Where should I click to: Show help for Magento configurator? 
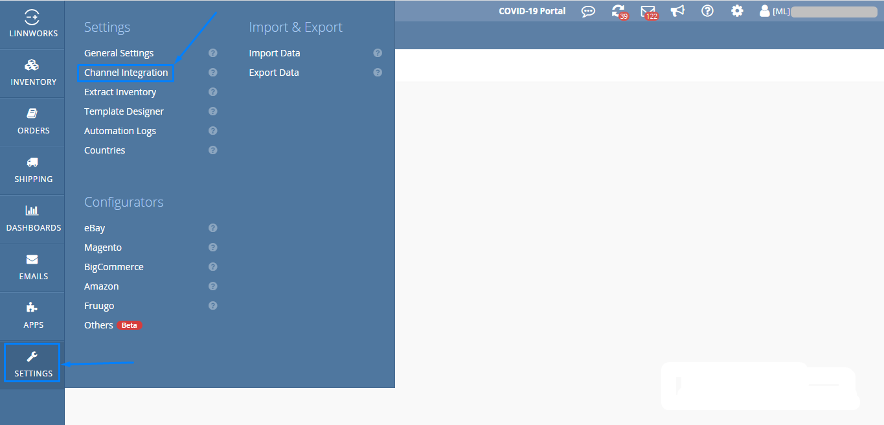(213, 247)
